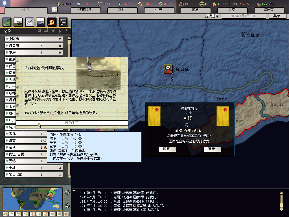
Task: Open the 外交 diplomacy tab
Action: point(231,10)
